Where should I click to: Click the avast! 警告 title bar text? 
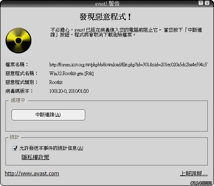pos(107,4)
